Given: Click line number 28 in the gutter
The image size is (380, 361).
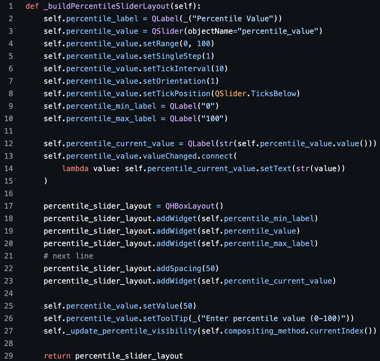Looking at the screenshot, I should click(x=9, y=344).
